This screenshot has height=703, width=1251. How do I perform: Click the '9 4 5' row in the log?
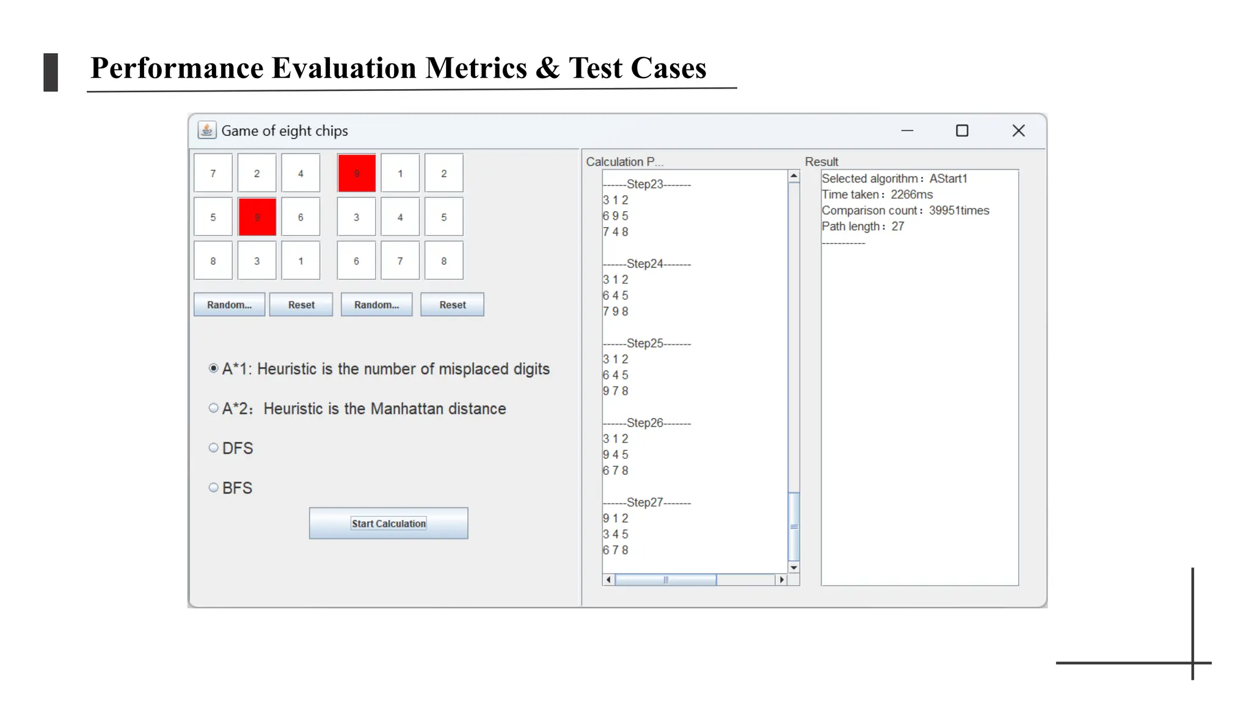click(615, 455)
